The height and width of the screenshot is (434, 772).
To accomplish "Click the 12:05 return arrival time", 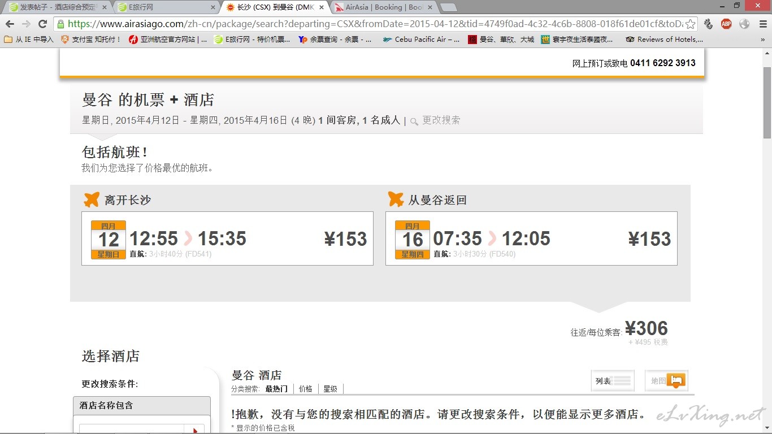I will (526, 238).
